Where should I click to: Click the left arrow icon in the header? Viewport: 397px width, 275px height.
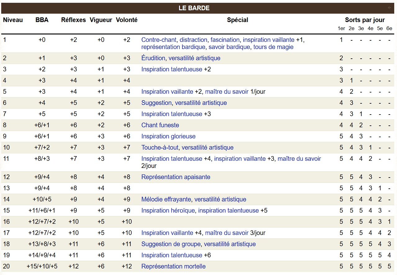(390, 8)
